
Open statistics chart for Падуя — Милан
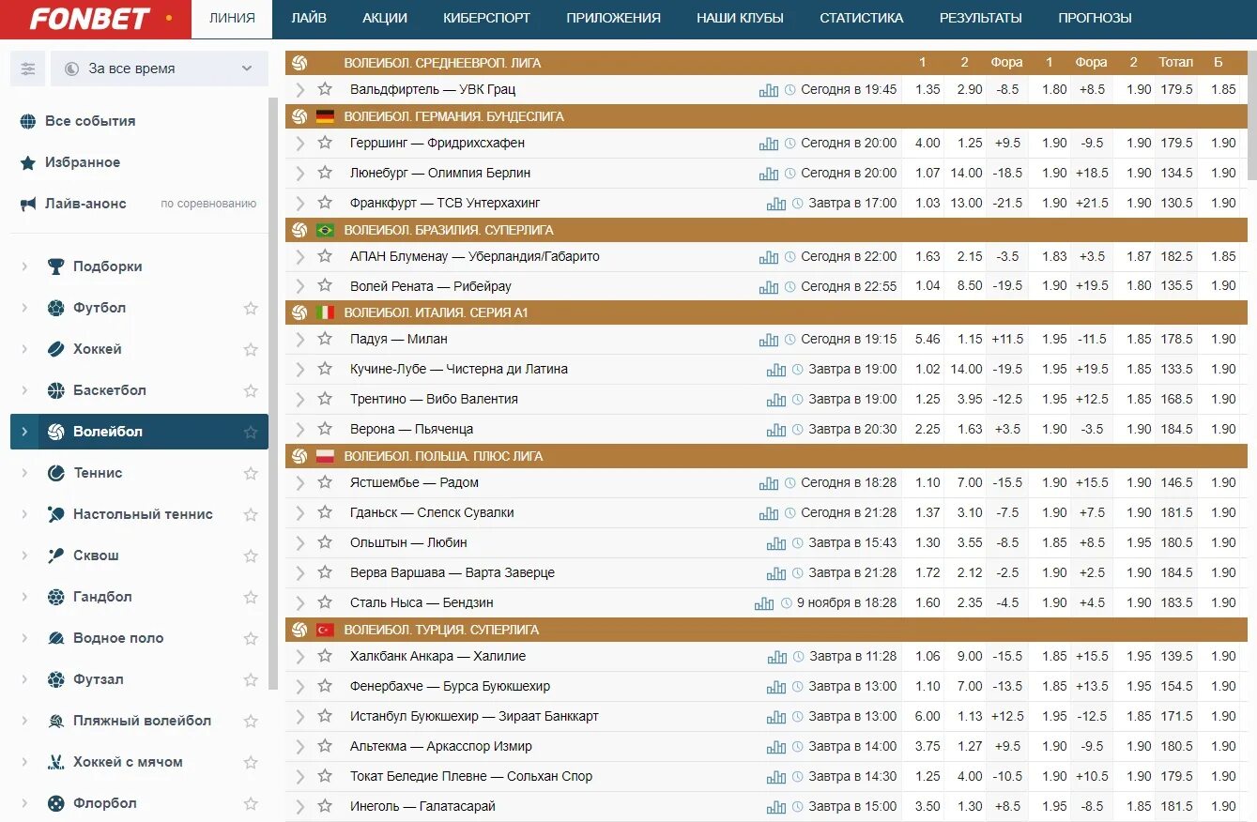(x=769, y=340)
